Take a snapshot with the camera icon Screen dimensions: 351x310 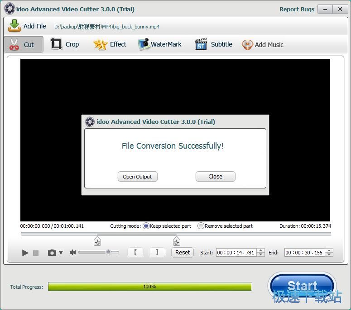52,253
